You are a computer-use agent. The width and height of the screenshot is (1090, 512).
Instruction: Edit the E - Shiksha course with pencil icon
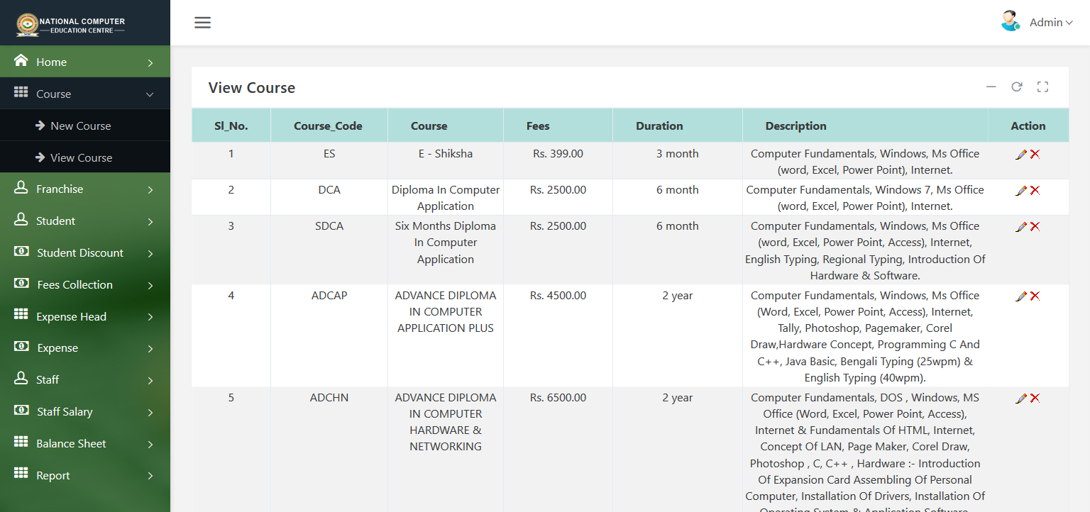(1021, 154)
